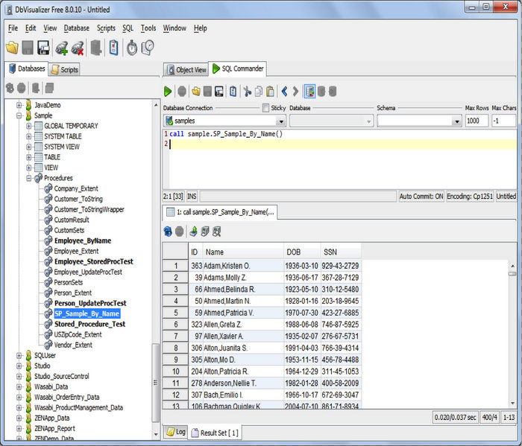Click the Max Chars field showing -1
The width and height of the screenshot is (522, 446).
pos(503,121)
